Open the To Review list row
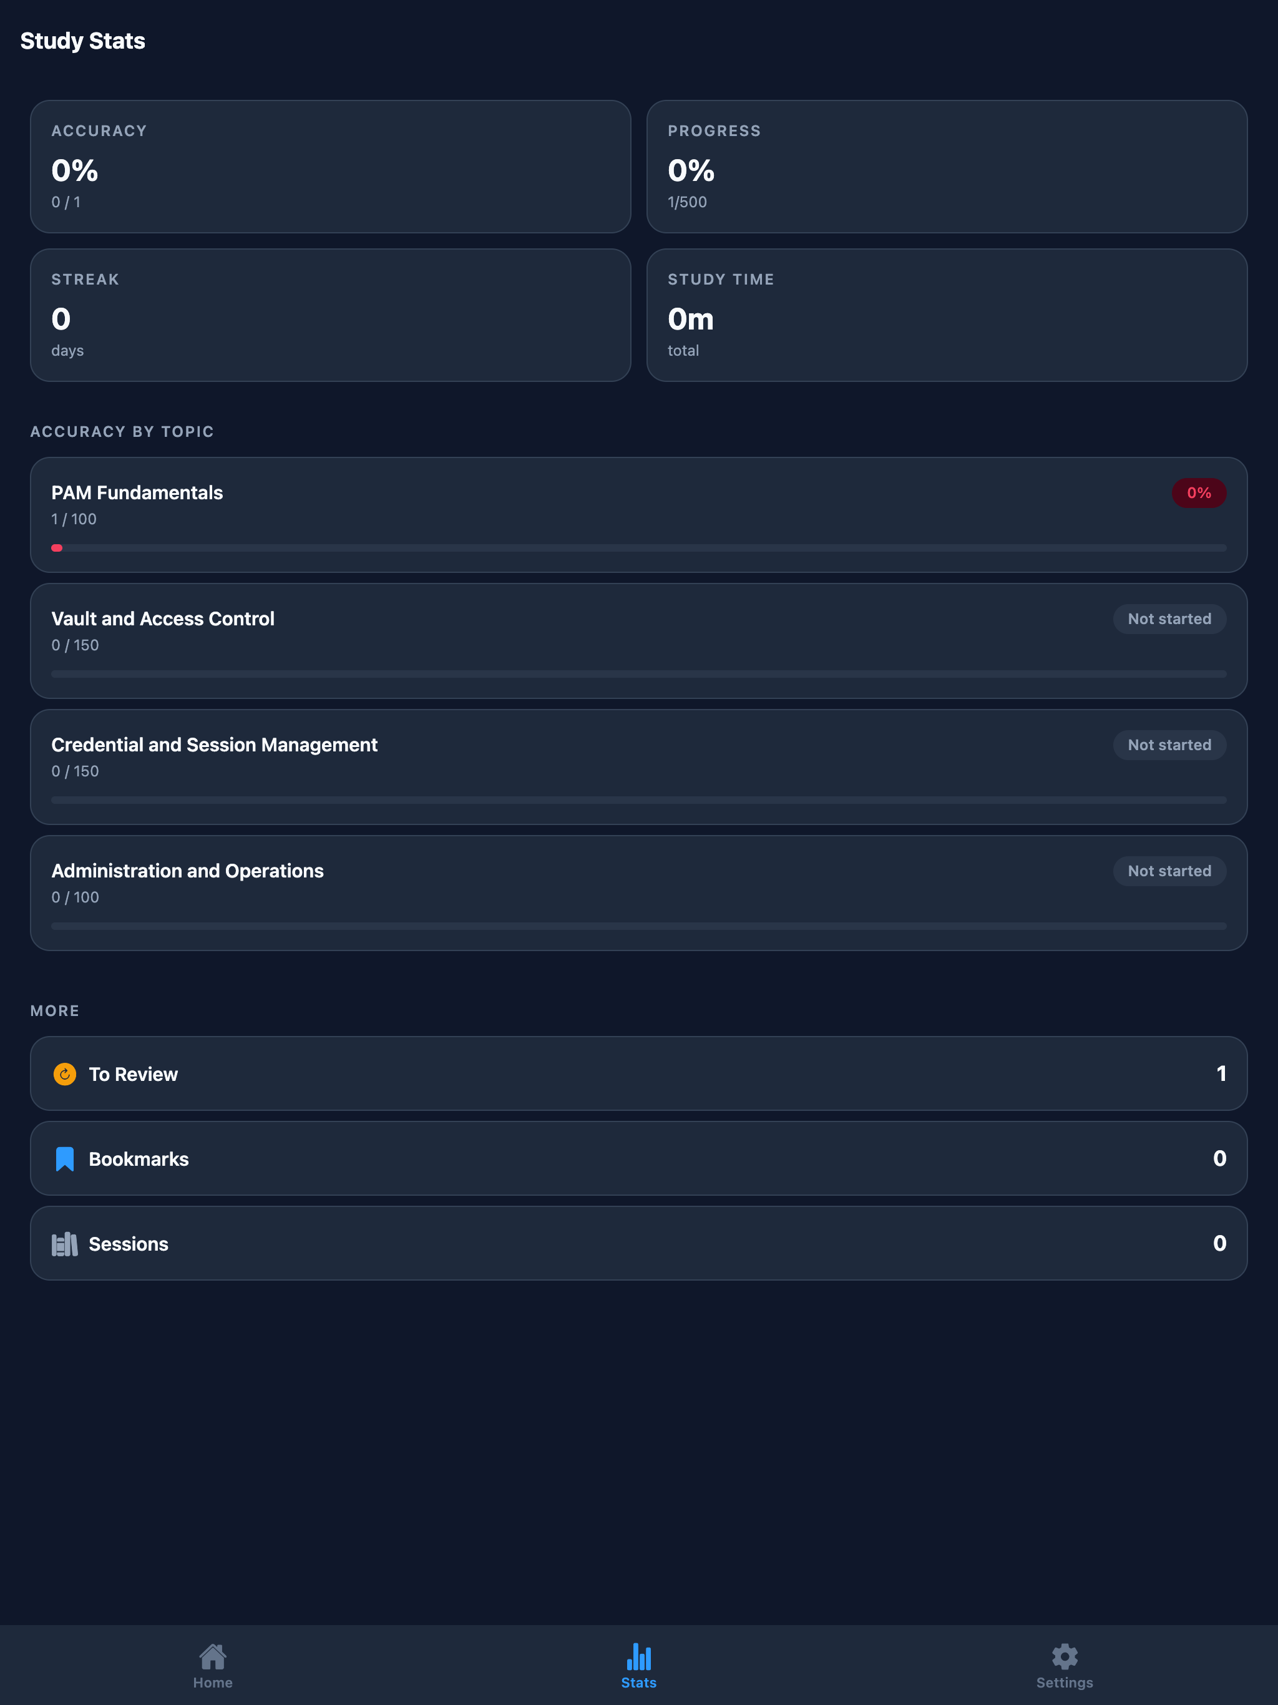Screen dimensions: 1278x1705 [639, 1073]
